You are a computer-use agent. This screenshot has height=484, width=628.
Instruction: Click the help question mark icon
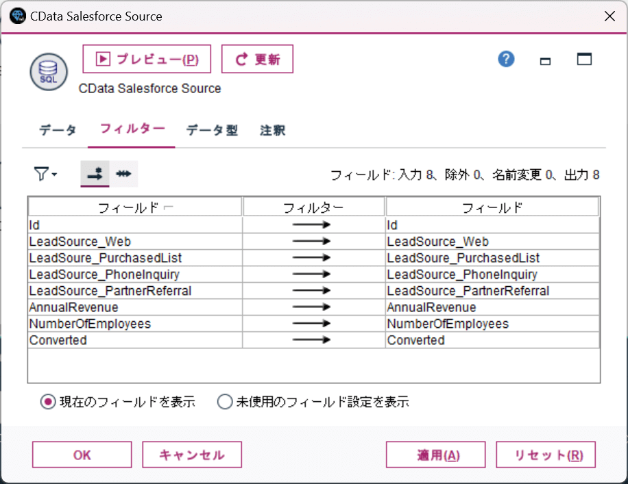[506, 60]
